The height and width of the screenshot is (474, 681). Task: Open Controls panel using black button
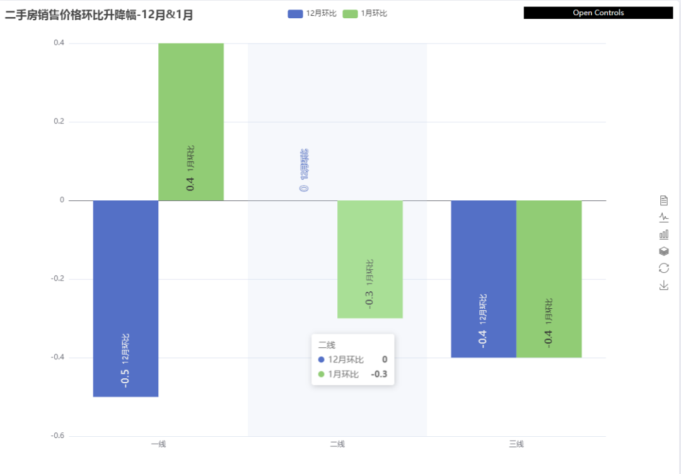pos(598,13)
